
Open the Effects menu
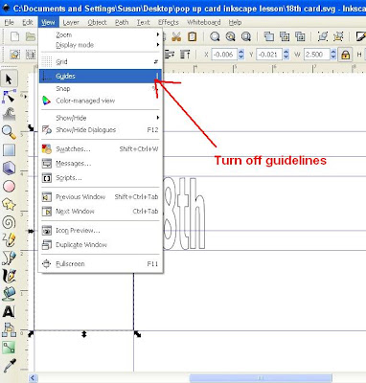point(169,22)
